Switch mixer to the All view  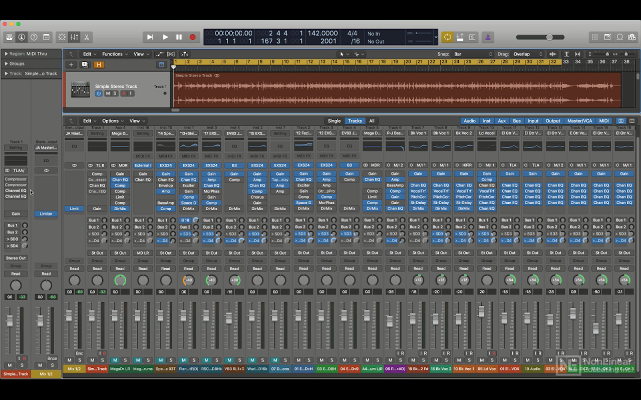coord(372,121)
